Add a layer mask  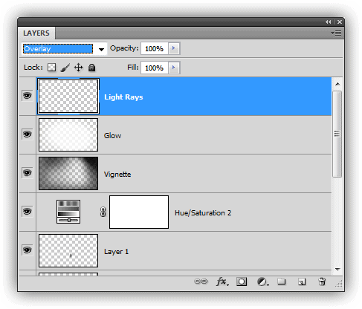(x=242, y=282)
